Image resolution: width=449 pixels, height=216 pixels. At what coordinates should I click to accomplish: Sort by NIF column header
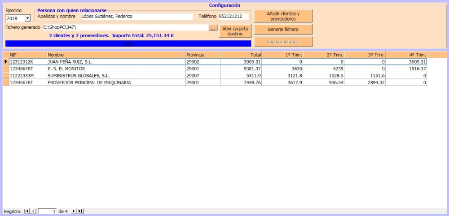coord(27,55)
